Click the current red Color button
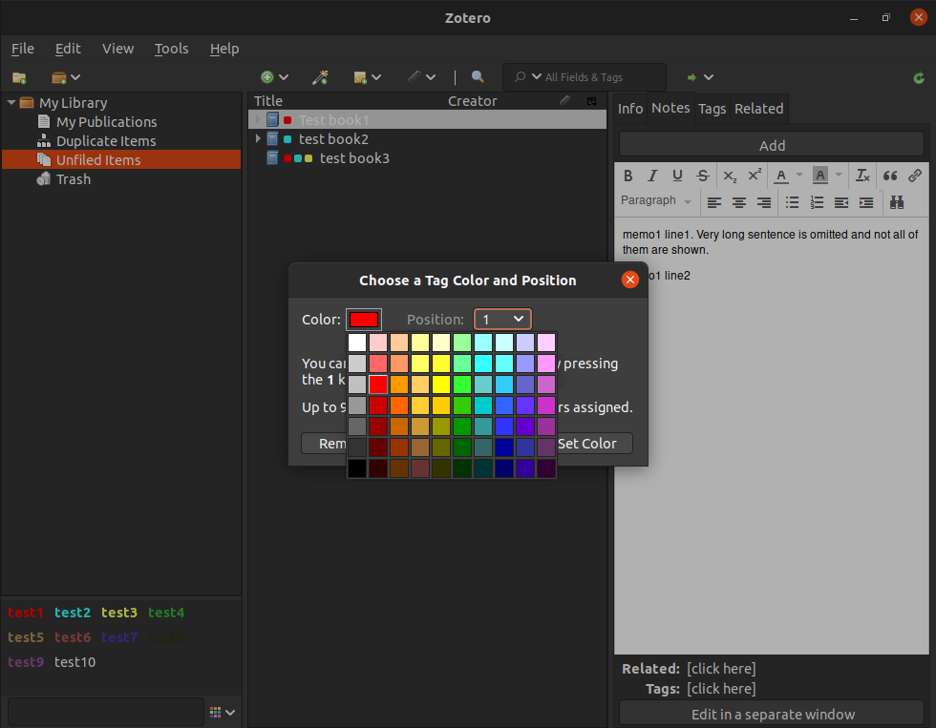 [x=364, y=320]
